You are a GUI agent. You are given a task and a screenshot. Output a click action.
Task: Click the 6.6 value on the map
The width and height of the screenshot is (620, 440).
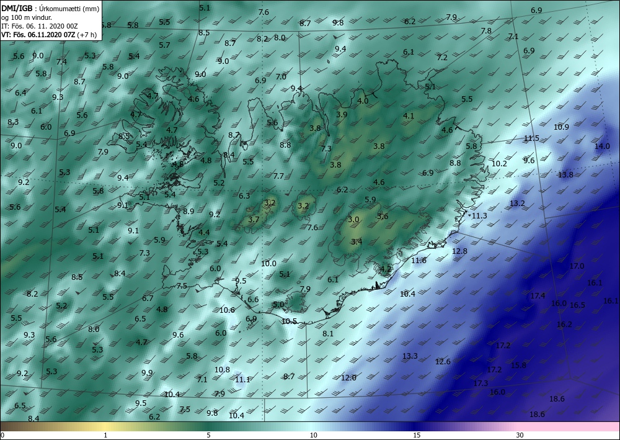coord(253,300)
